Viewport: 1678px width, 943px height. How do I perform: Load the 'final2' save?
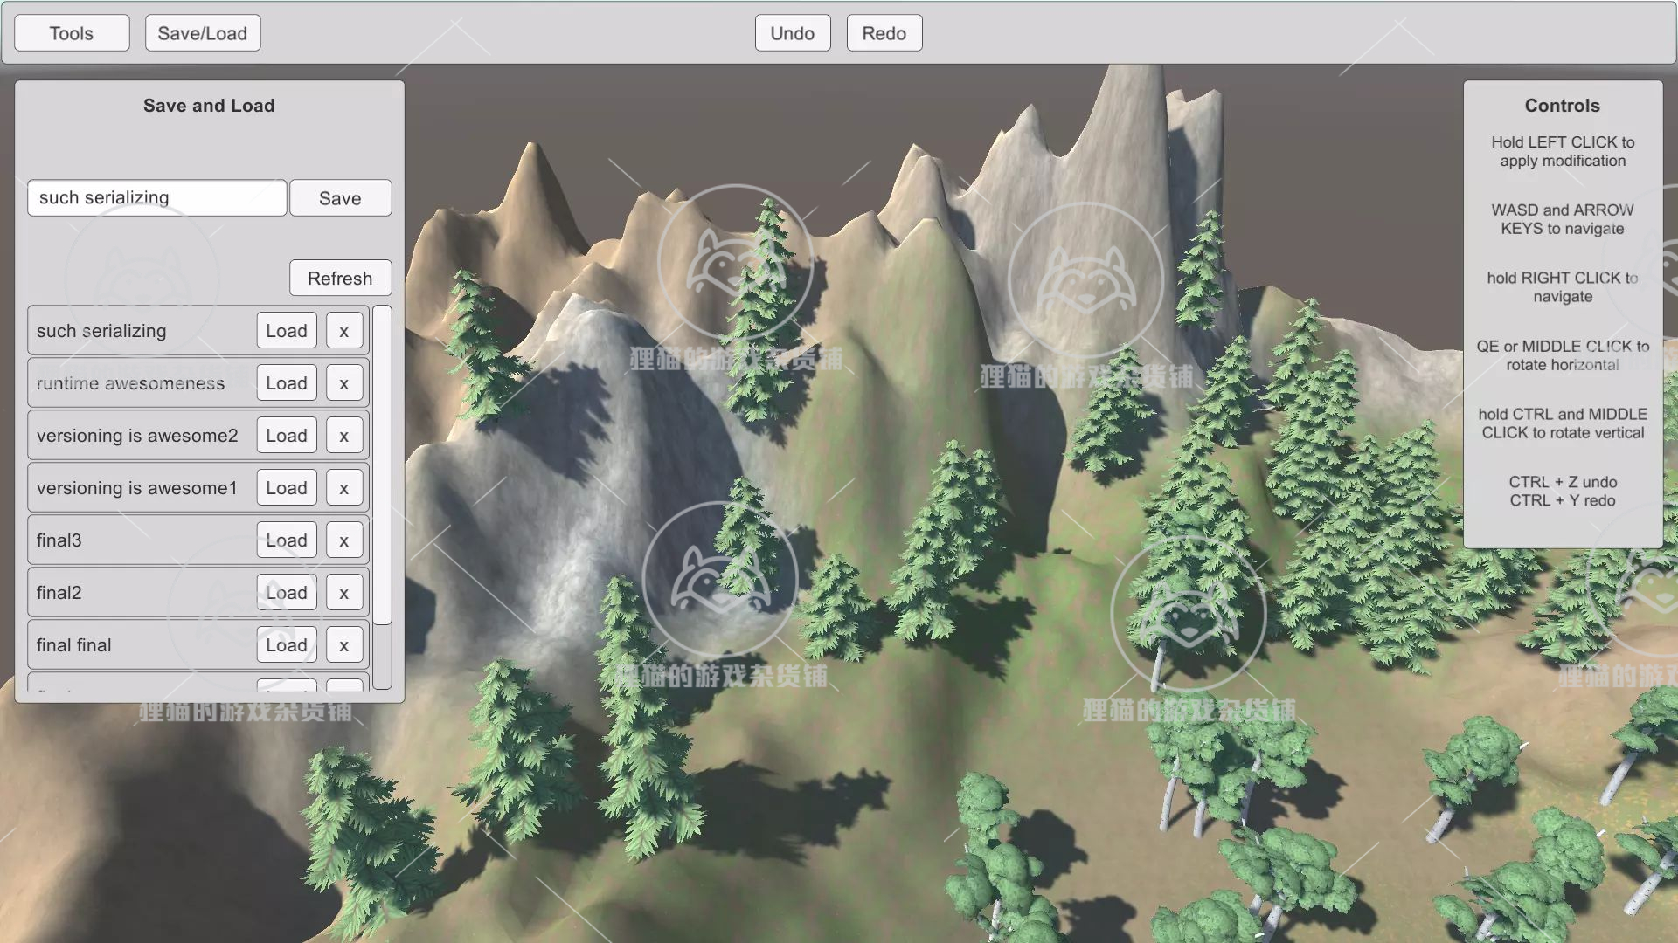287,593
